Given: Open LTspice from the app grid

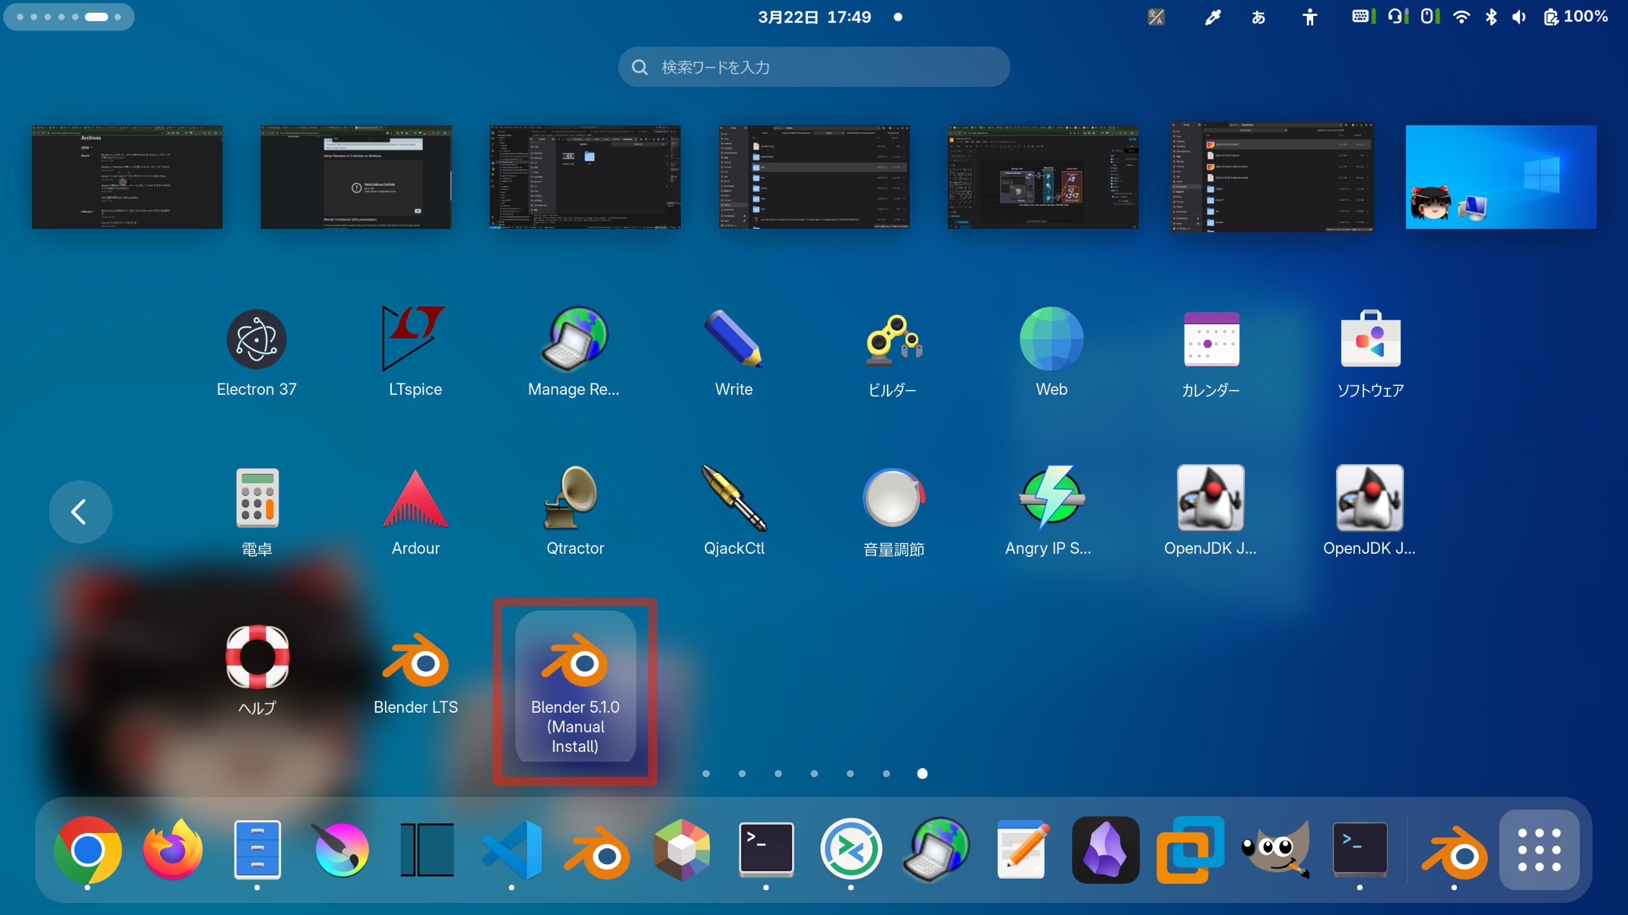Looking at the screenshot, I should pyautogui.click(x=415, y=353).
